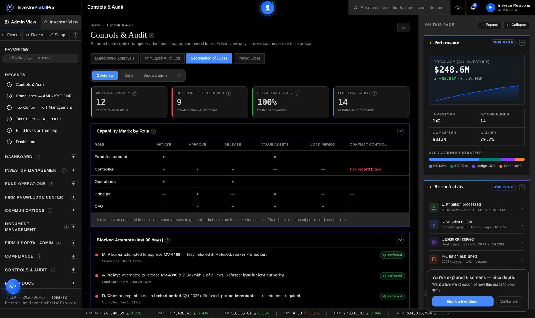Image resolution: width=535 pixels, height=318 pixels.
Task: Collapse the Capability Matrix by Role section
Action: [400, 131]
